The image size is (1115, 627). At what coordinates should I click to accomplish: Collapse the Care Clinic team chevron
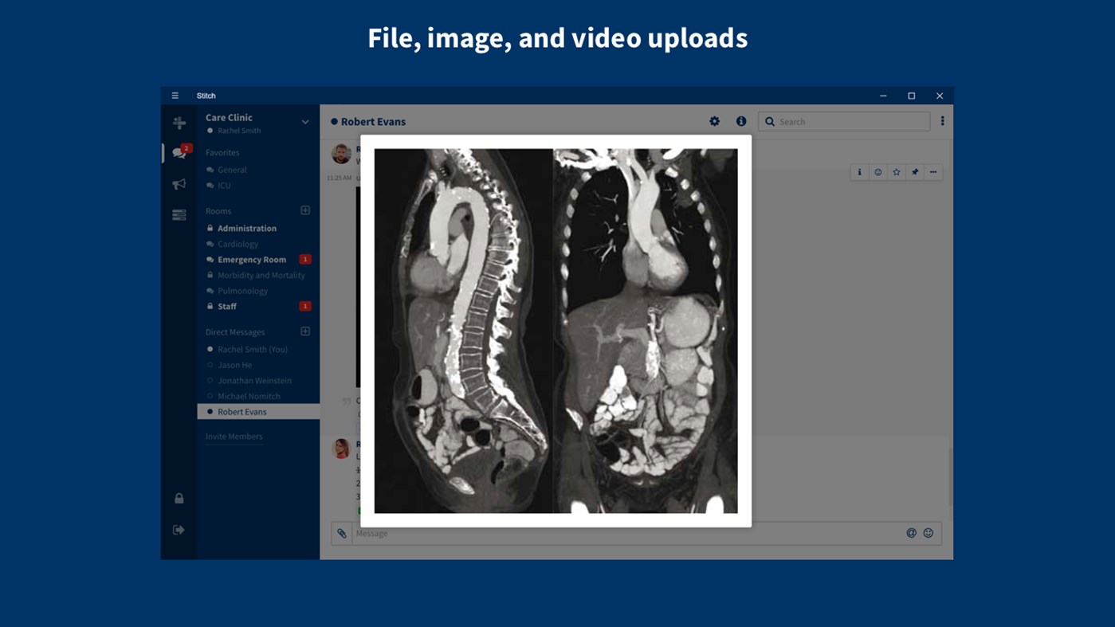(304, 121)
